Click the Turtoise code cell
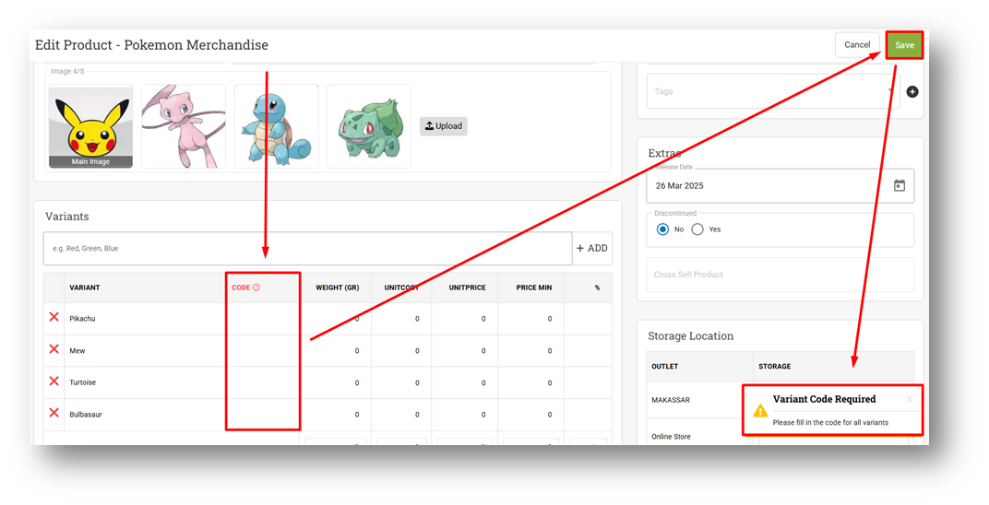This screenshot has height=505, width=989. (x=263, y=382)
